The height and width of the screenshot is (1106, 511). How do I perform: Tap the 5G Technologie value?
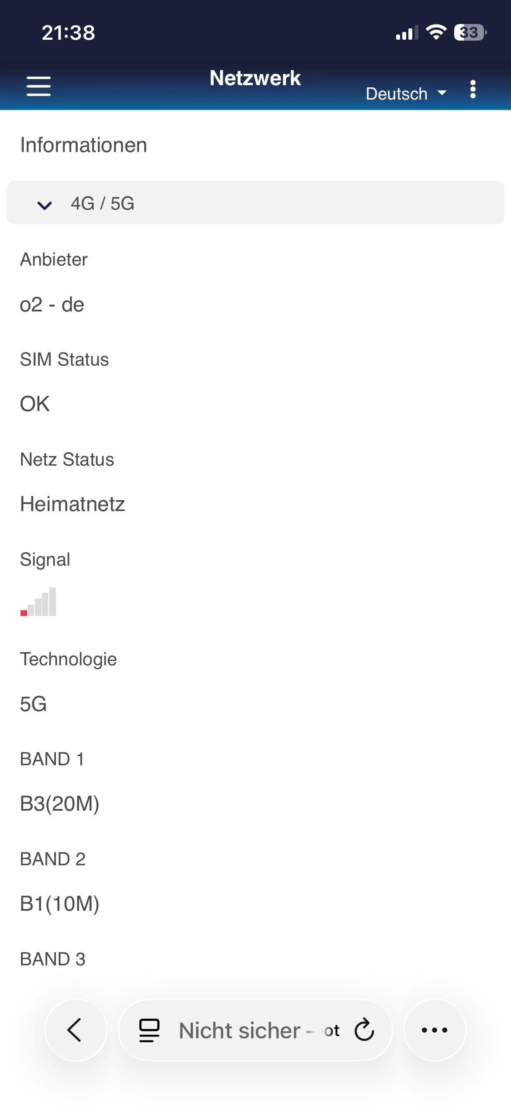pos(33,704)
